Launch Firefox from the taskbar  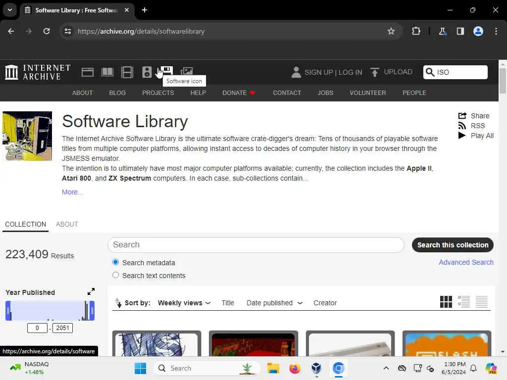tap(295, 368)
